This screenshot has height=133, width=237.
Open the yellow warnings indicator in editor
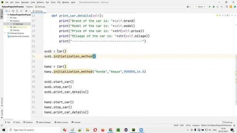pyautogui.click(x=218, y=15)
